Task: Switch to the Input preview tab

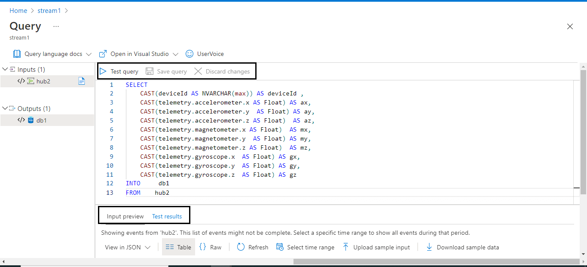Action: (x=125, y=216)
